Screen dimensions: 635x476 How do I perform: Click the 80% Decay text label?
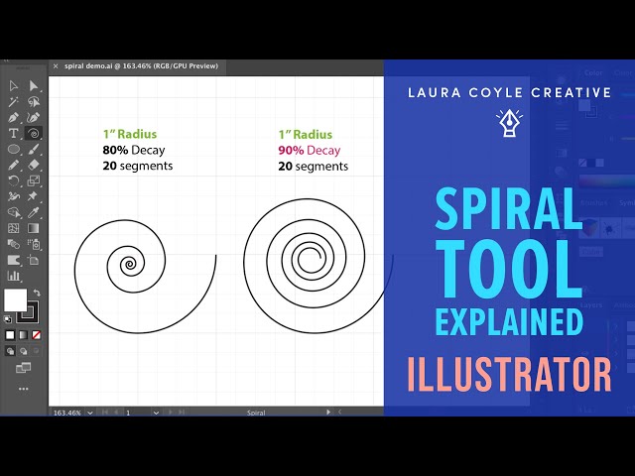[x=134, y=150]
